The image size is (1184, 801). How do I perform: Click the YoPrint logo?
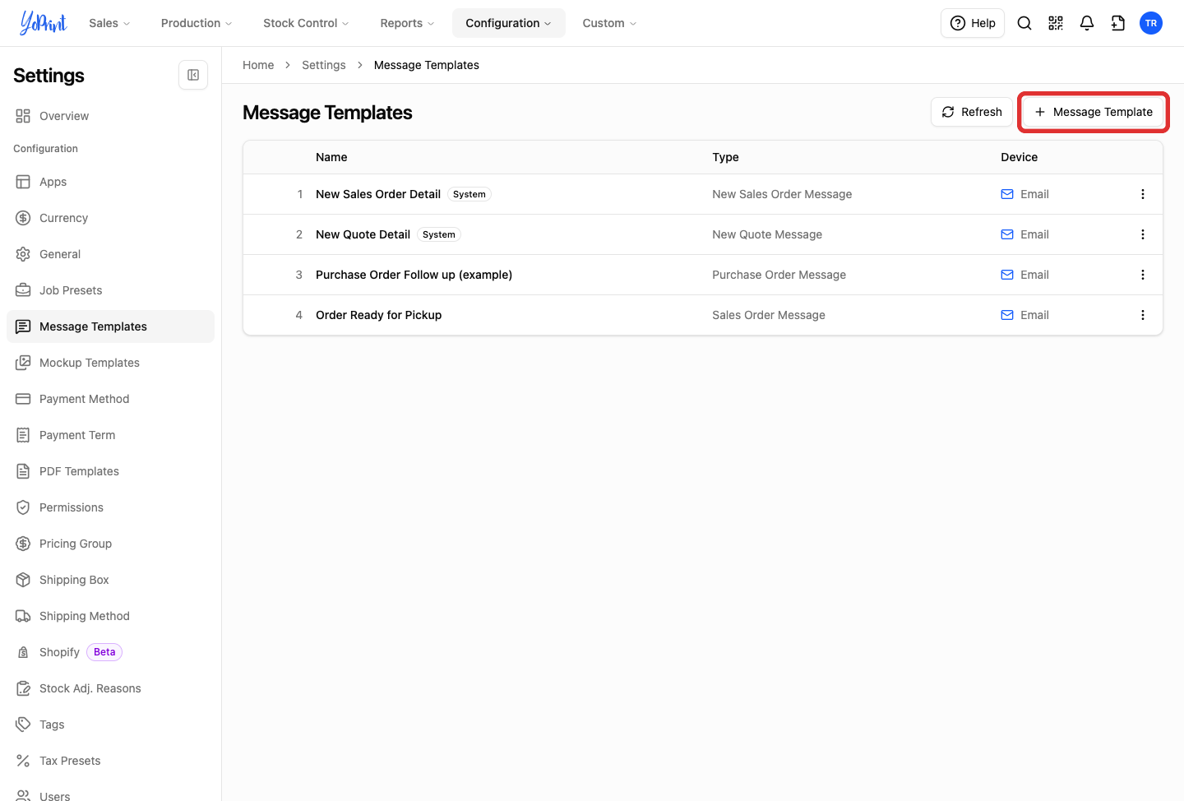click(44, 23)
